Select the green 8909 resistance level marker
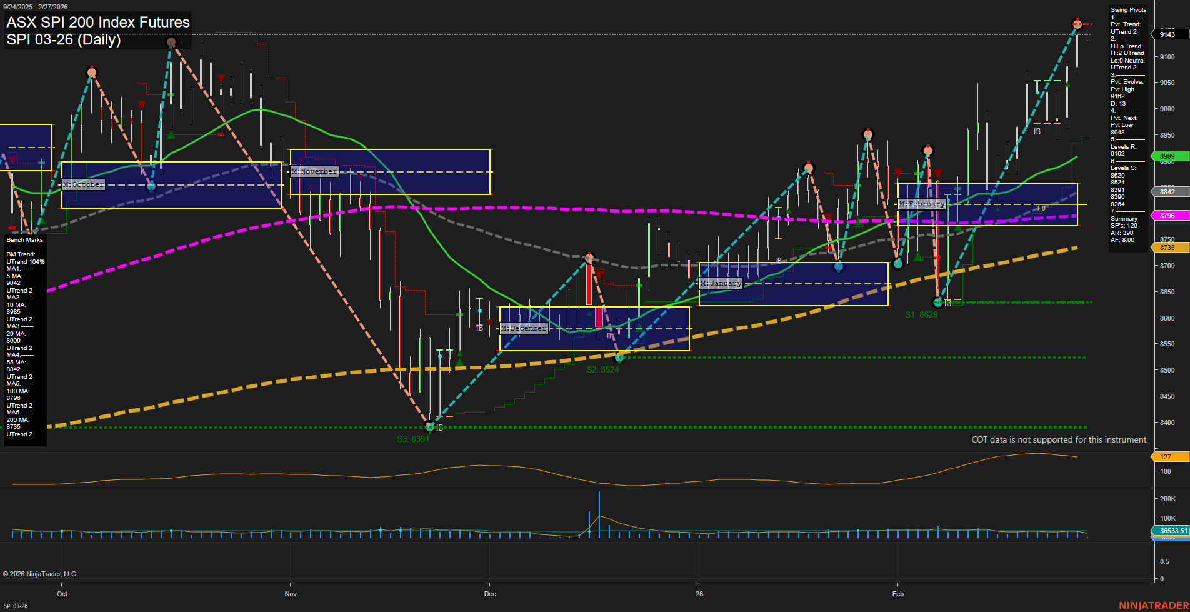Screen dimensions: 1190x612 pyautogui.click(x=1168, y=156)
